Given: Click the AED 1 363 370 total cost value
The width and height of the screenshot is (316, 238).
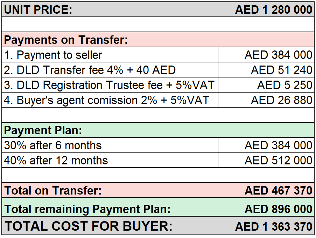Looking at the screenshot, I should click(x=274, y=226).
